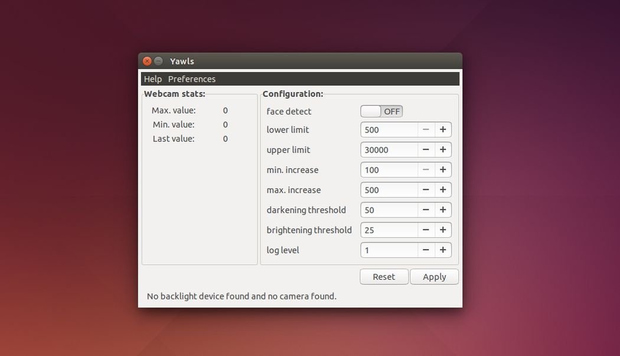Increase max. increase with plus button
Viewport: 620px width, 356px height.
click(443, 190)
